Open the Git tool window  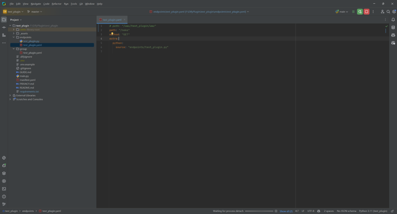tap(4, 204)
